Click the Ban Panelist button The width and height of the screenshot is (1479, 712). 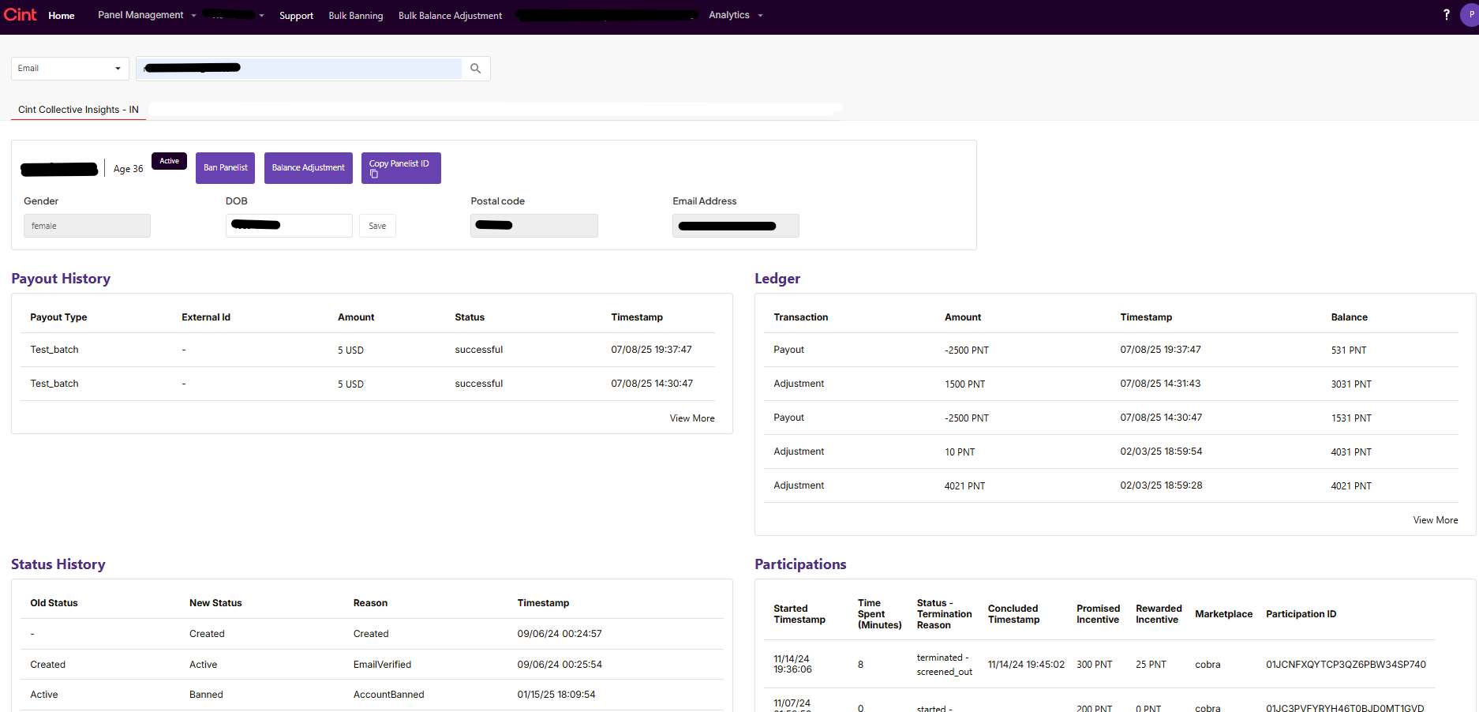(225, 168)
